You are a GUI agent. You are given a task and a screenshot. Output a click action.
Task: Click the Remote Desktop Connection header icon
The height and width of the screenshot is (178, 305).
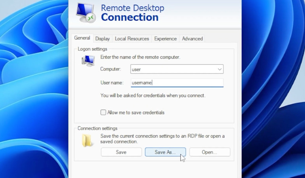click(86, 13)
